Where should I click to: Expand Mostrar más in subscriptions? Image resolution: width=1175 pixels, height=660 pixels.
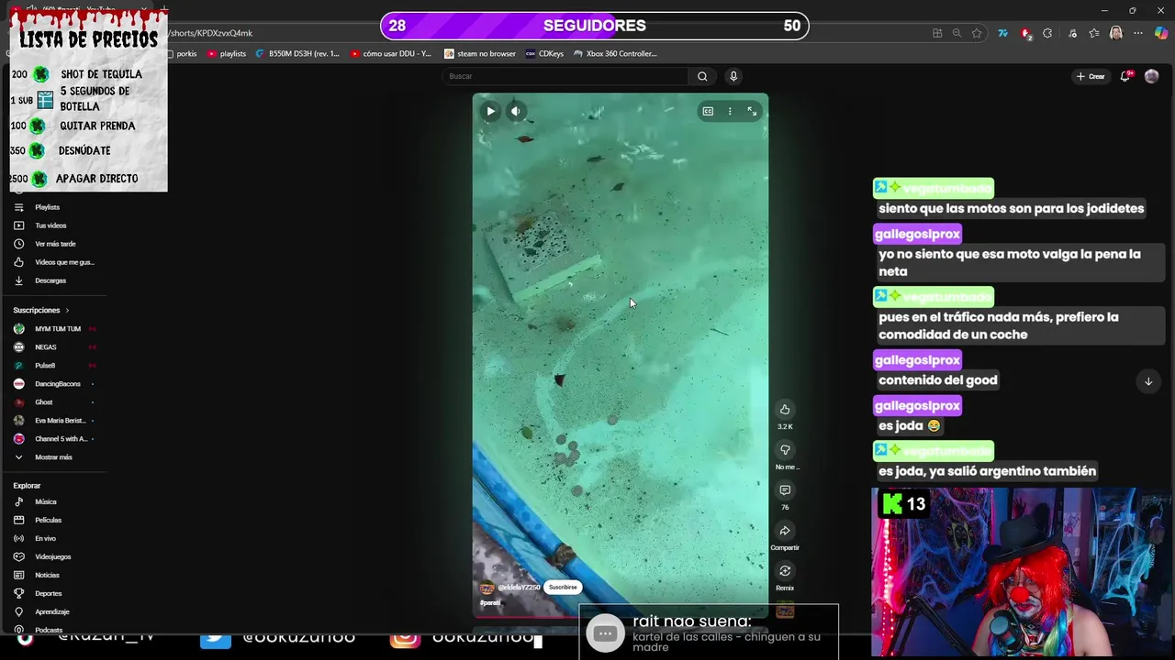pyautogui.click(x=53, y=457)
